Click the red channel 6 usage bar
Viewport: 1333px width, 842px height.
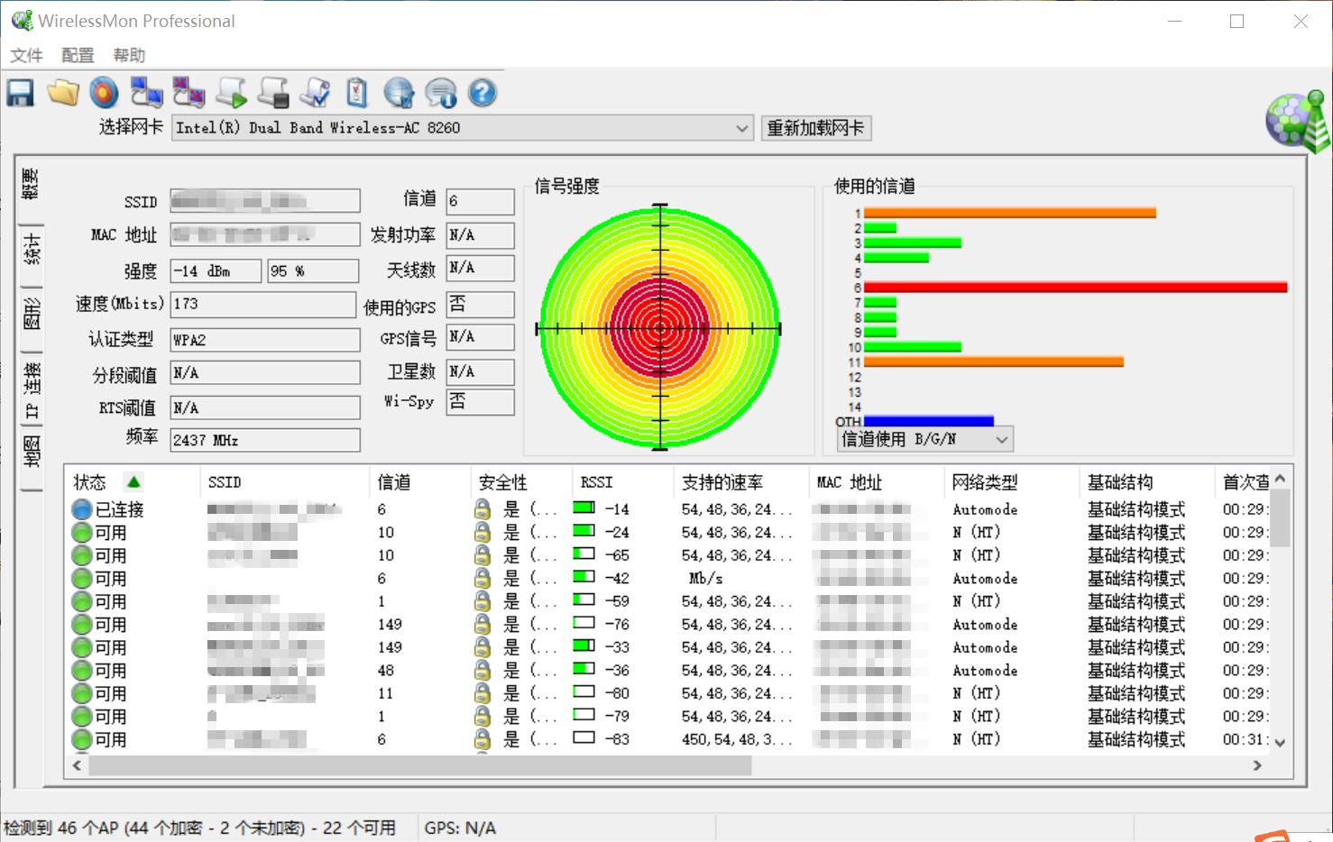click(1075, 288)
